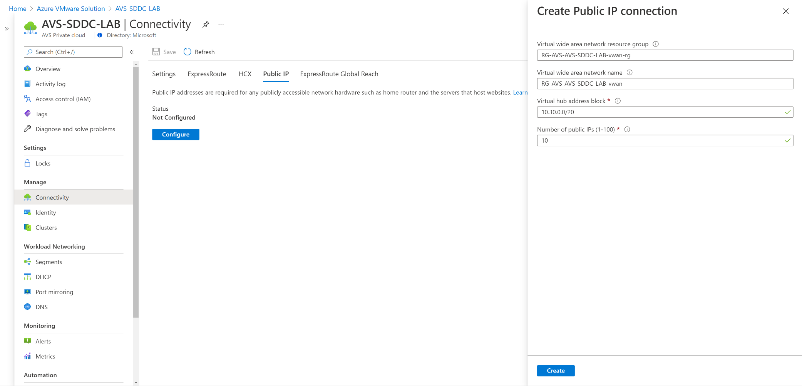Show info for Virtual wide area network resource group
This screenshot has width=802, height=386.
coord(656,44)
